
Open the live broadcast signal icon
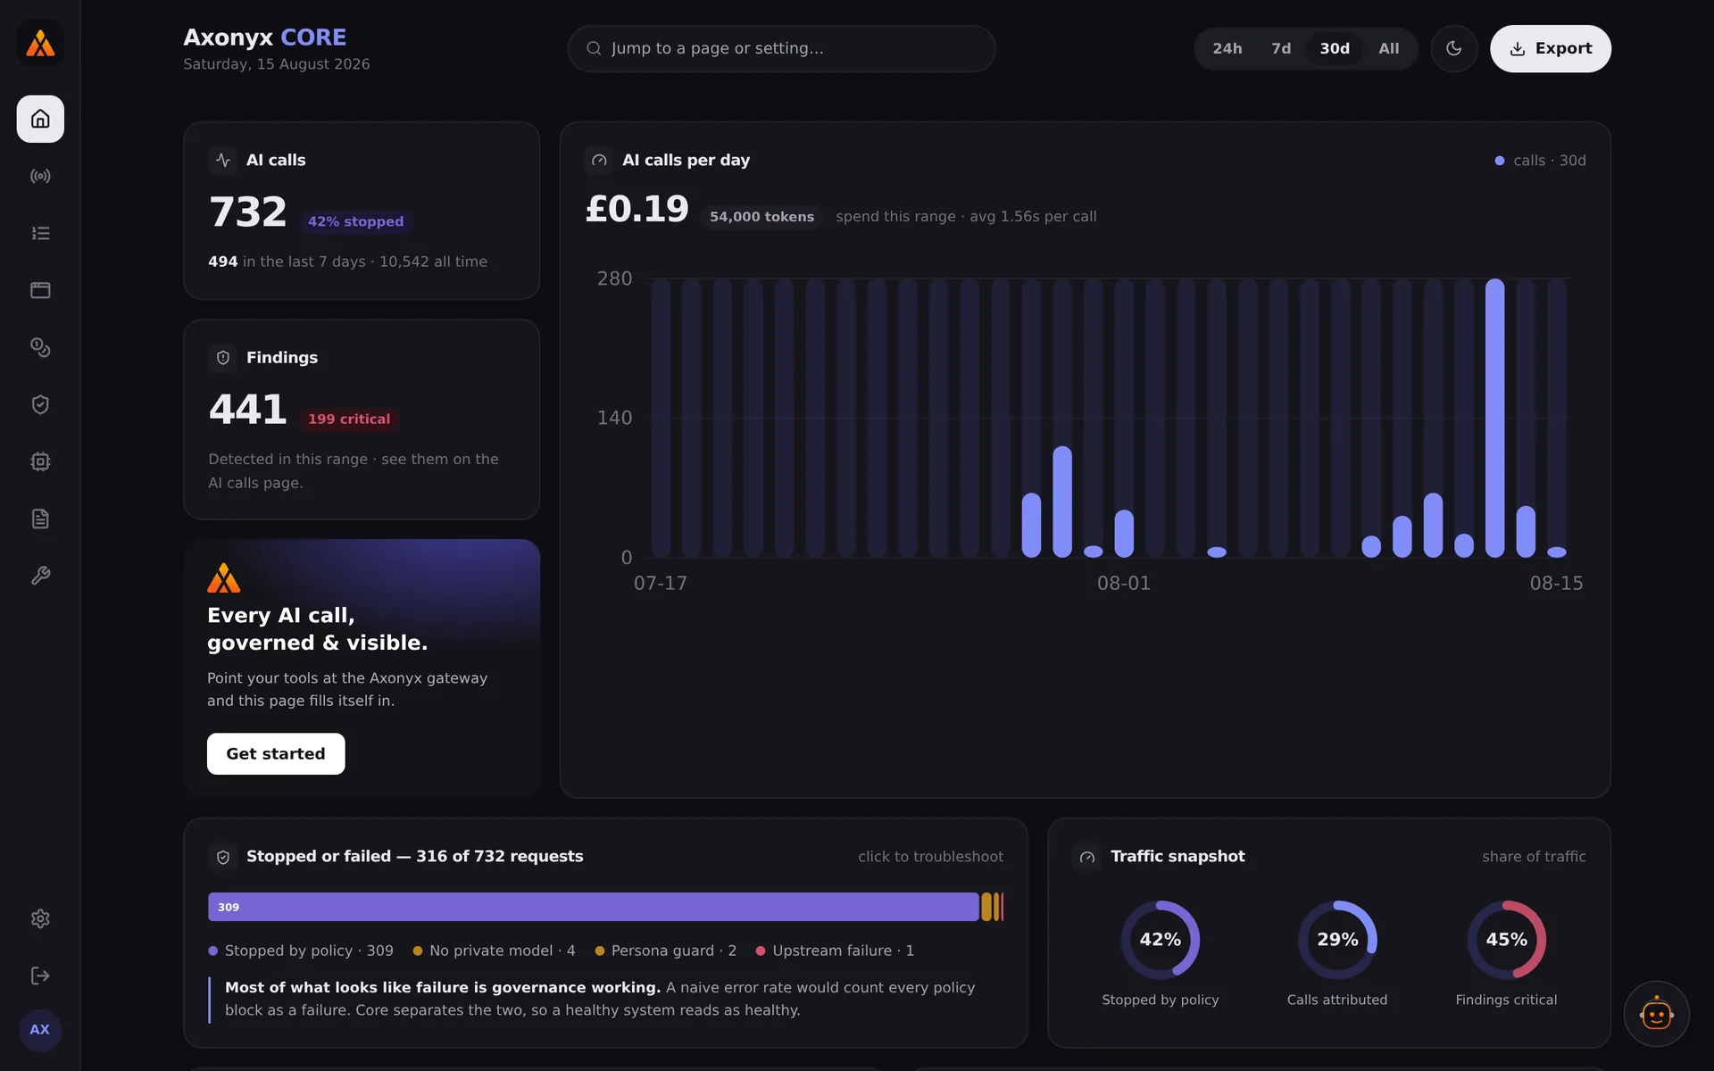[40, 176]
